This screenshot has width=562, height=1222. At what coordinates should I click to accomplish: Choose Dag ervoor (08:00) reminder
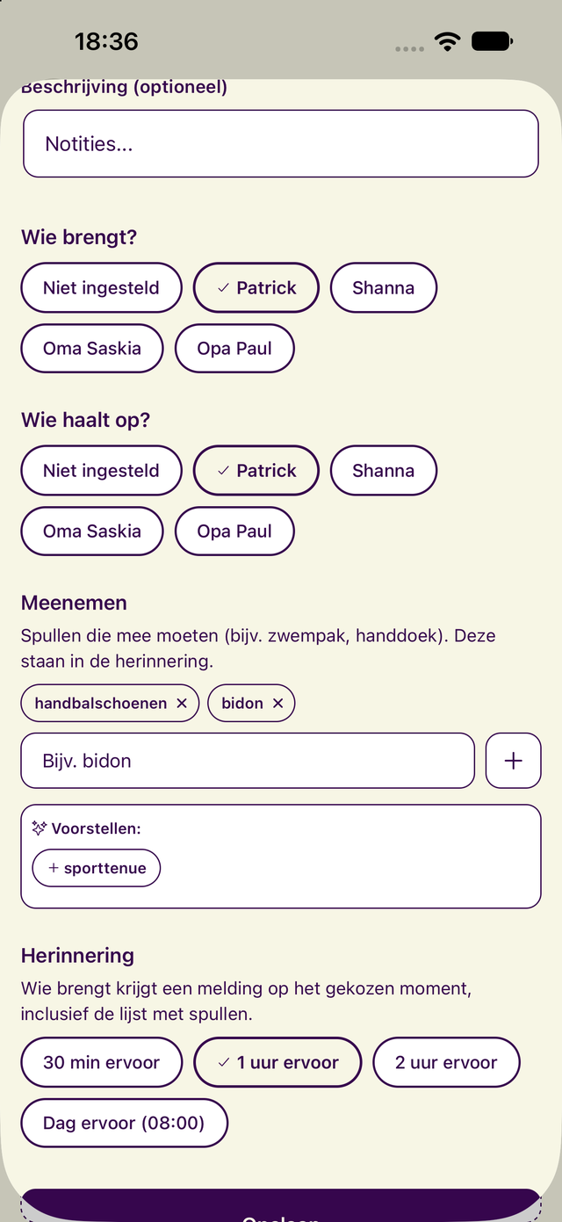point(124,1123)
